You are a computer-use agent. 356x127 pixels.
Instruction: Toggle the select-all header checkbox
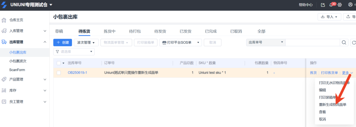(x=59, y=63)
